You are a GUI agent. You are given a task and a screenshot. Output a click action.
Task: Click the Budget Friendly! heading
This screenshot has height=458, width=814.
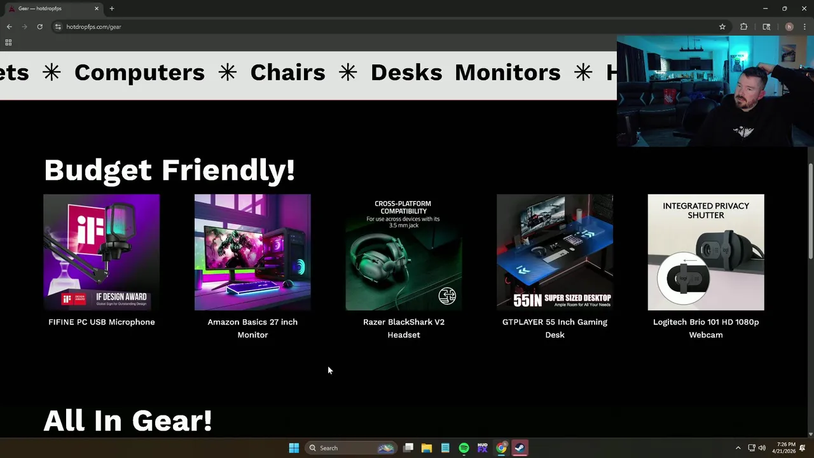(x=169, y=170)
